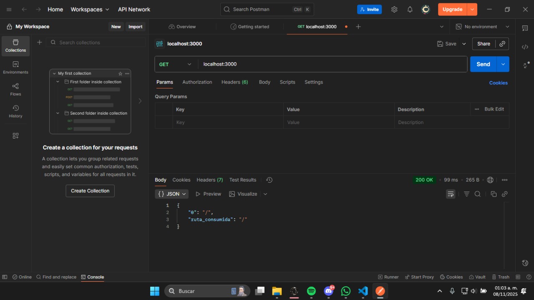This screenshot has width=534, height=300.
Task: Toggle the Cookies option in the footer
Action: pyautogui.click(x=451, y=277)
